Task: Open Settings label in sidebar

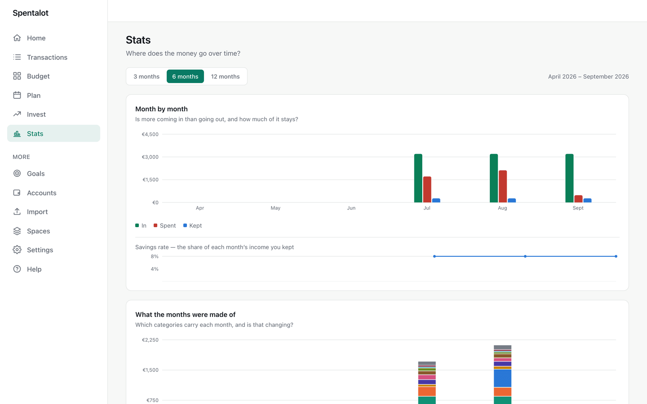Action: pos(40,250)
